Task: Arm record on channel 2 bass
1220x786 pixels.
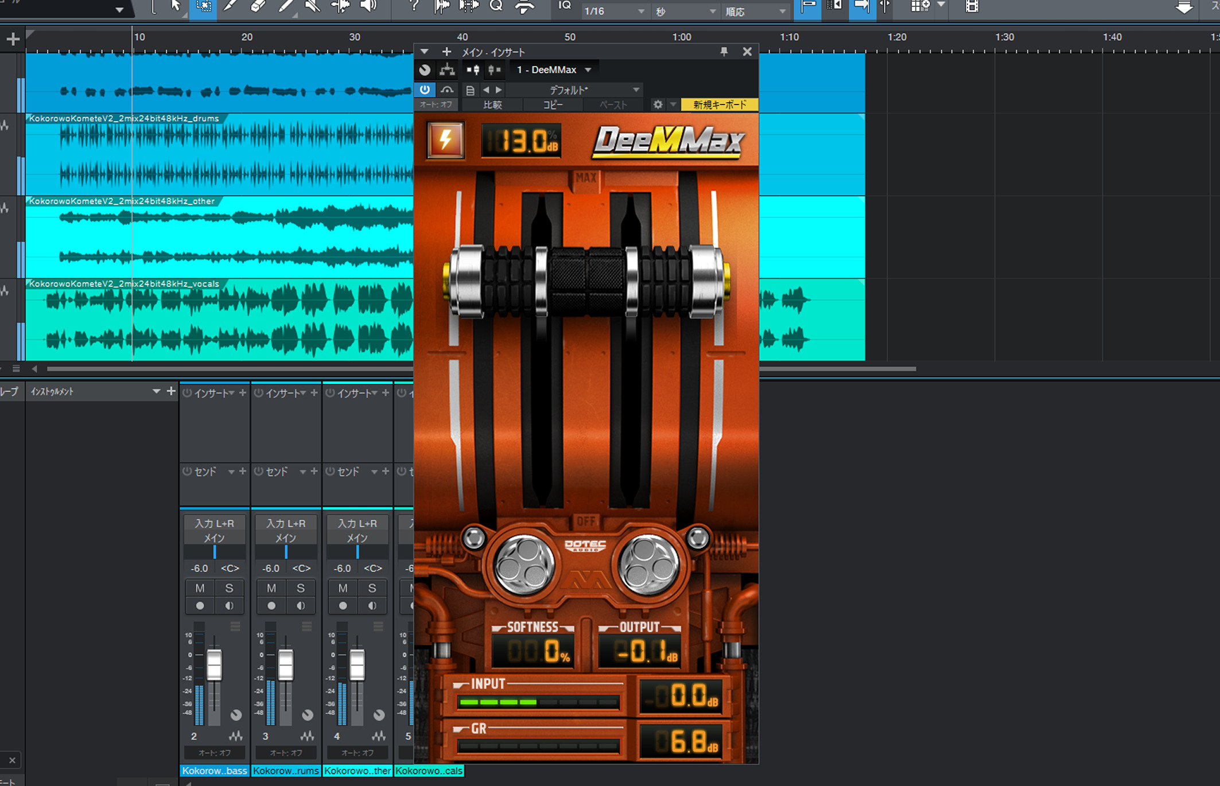Action: click(x=200, y=606)
